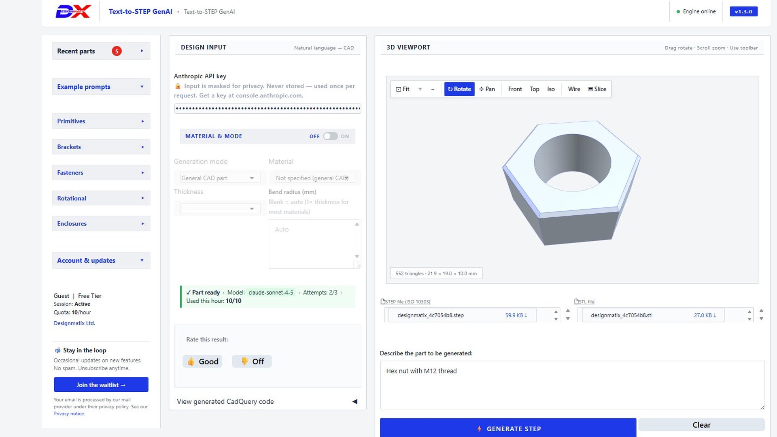Zoom out with the minus button
The image size is (777, 437).
(x=433, y=89)
